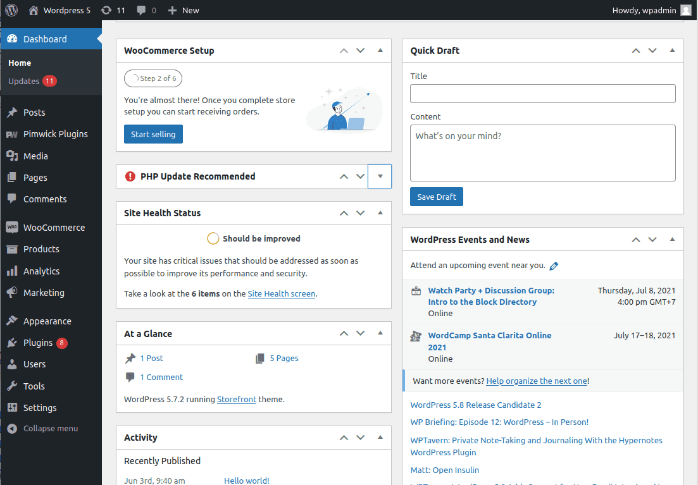The width and height of the screenshot is (698, 485).
Task: Click the Step 2 of 6 progress indicator
Action: (x=153, y=78)
